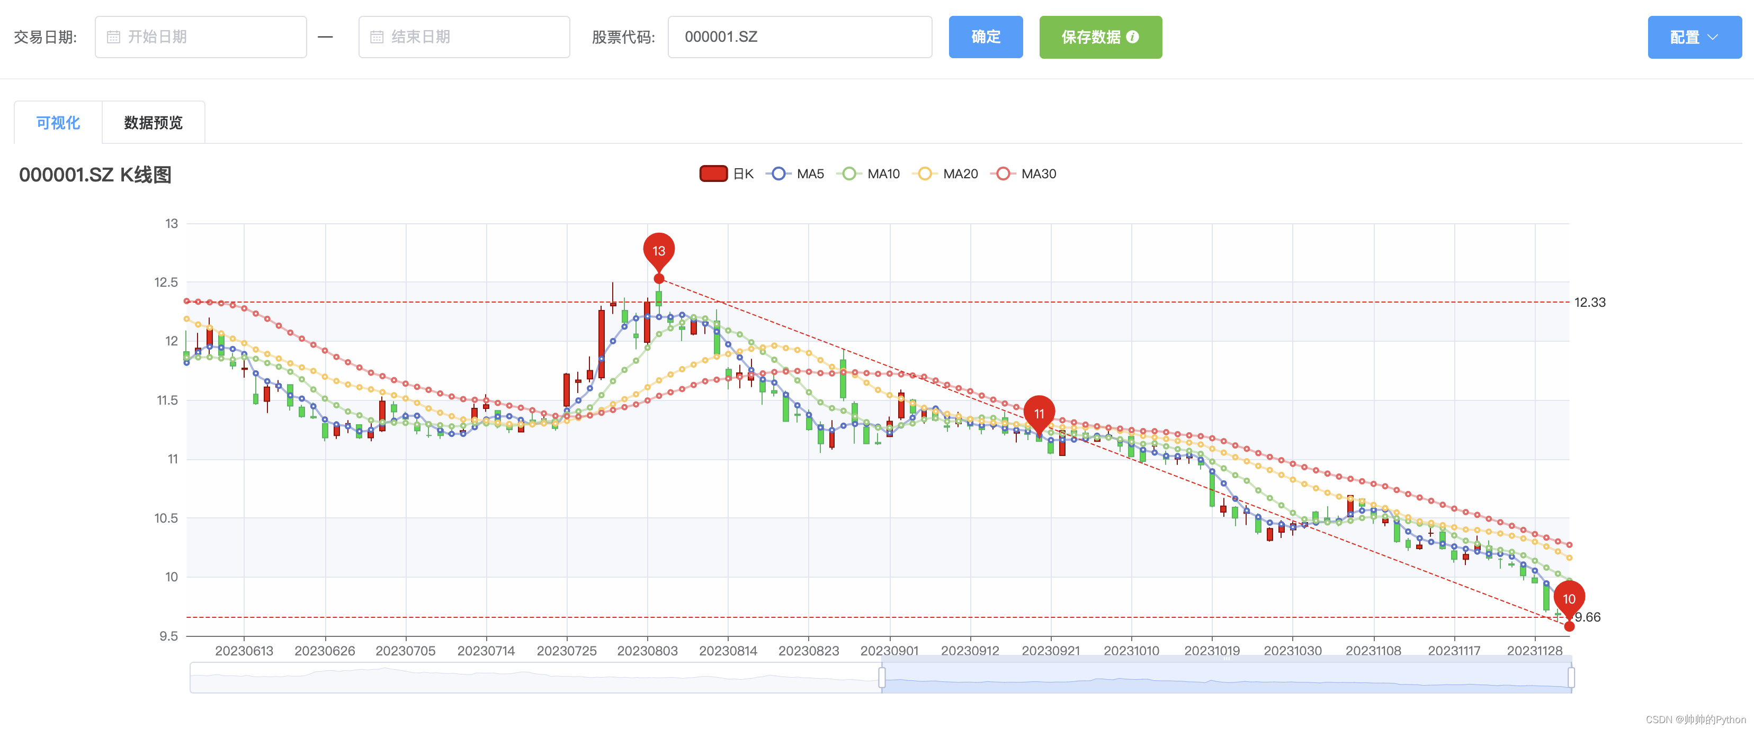Screen dimensions: 1754x730
Task: Click the right handle of zoom slider
Action: (x=1571, y=677)
